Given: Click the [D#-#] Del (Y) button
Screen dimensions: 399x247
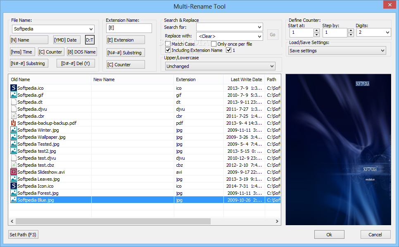Looking at the screenshot, I should pos(76,63).
